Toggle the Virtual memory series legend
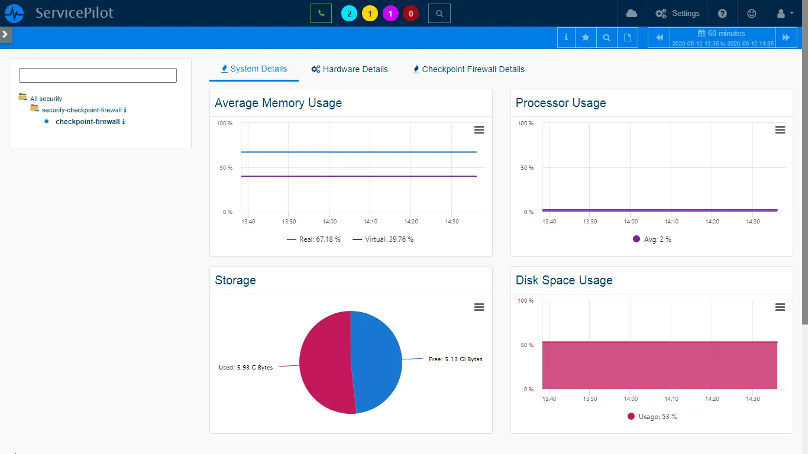The image size is (808, 454). 383,239
